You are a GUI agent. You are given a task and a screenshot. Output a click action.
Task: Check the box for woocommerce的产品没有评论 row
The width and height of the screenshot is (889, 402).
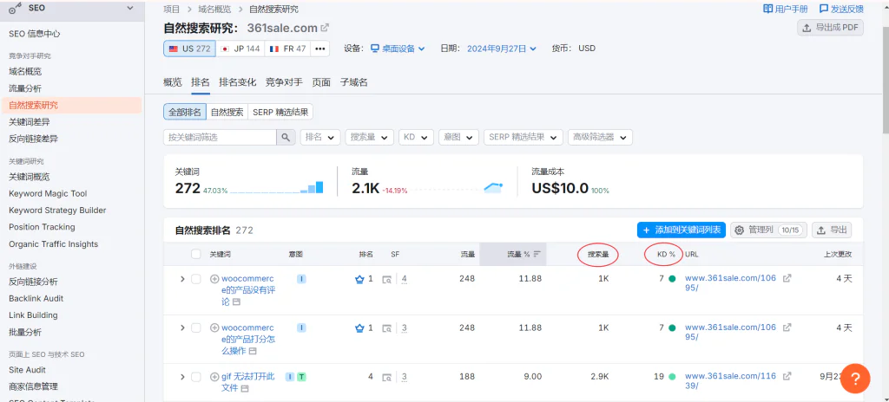(196, 279)
